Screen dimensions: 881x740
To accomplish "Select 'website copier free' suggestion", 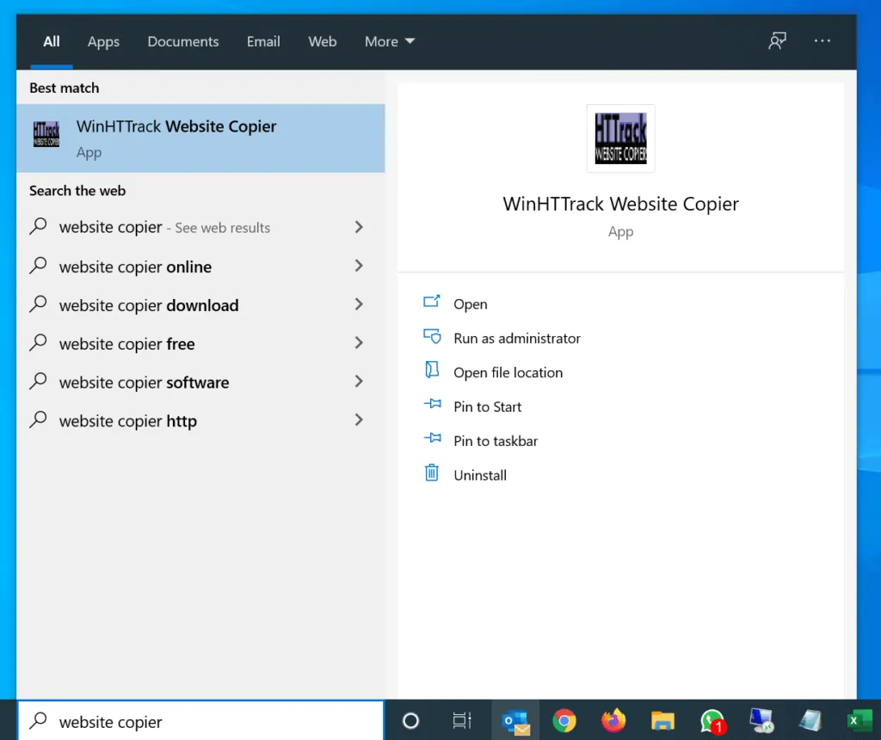I will [x=200, y=344].
